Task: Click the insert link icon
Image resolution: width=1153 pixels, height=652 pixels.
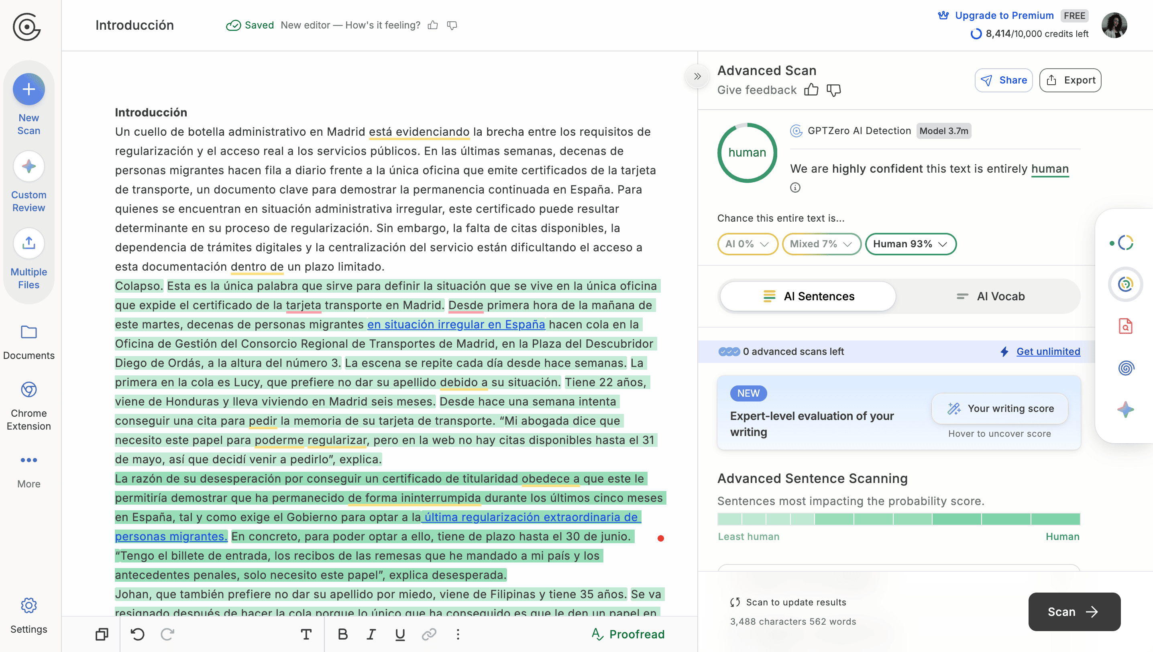Action: click(x=428, y=634)
